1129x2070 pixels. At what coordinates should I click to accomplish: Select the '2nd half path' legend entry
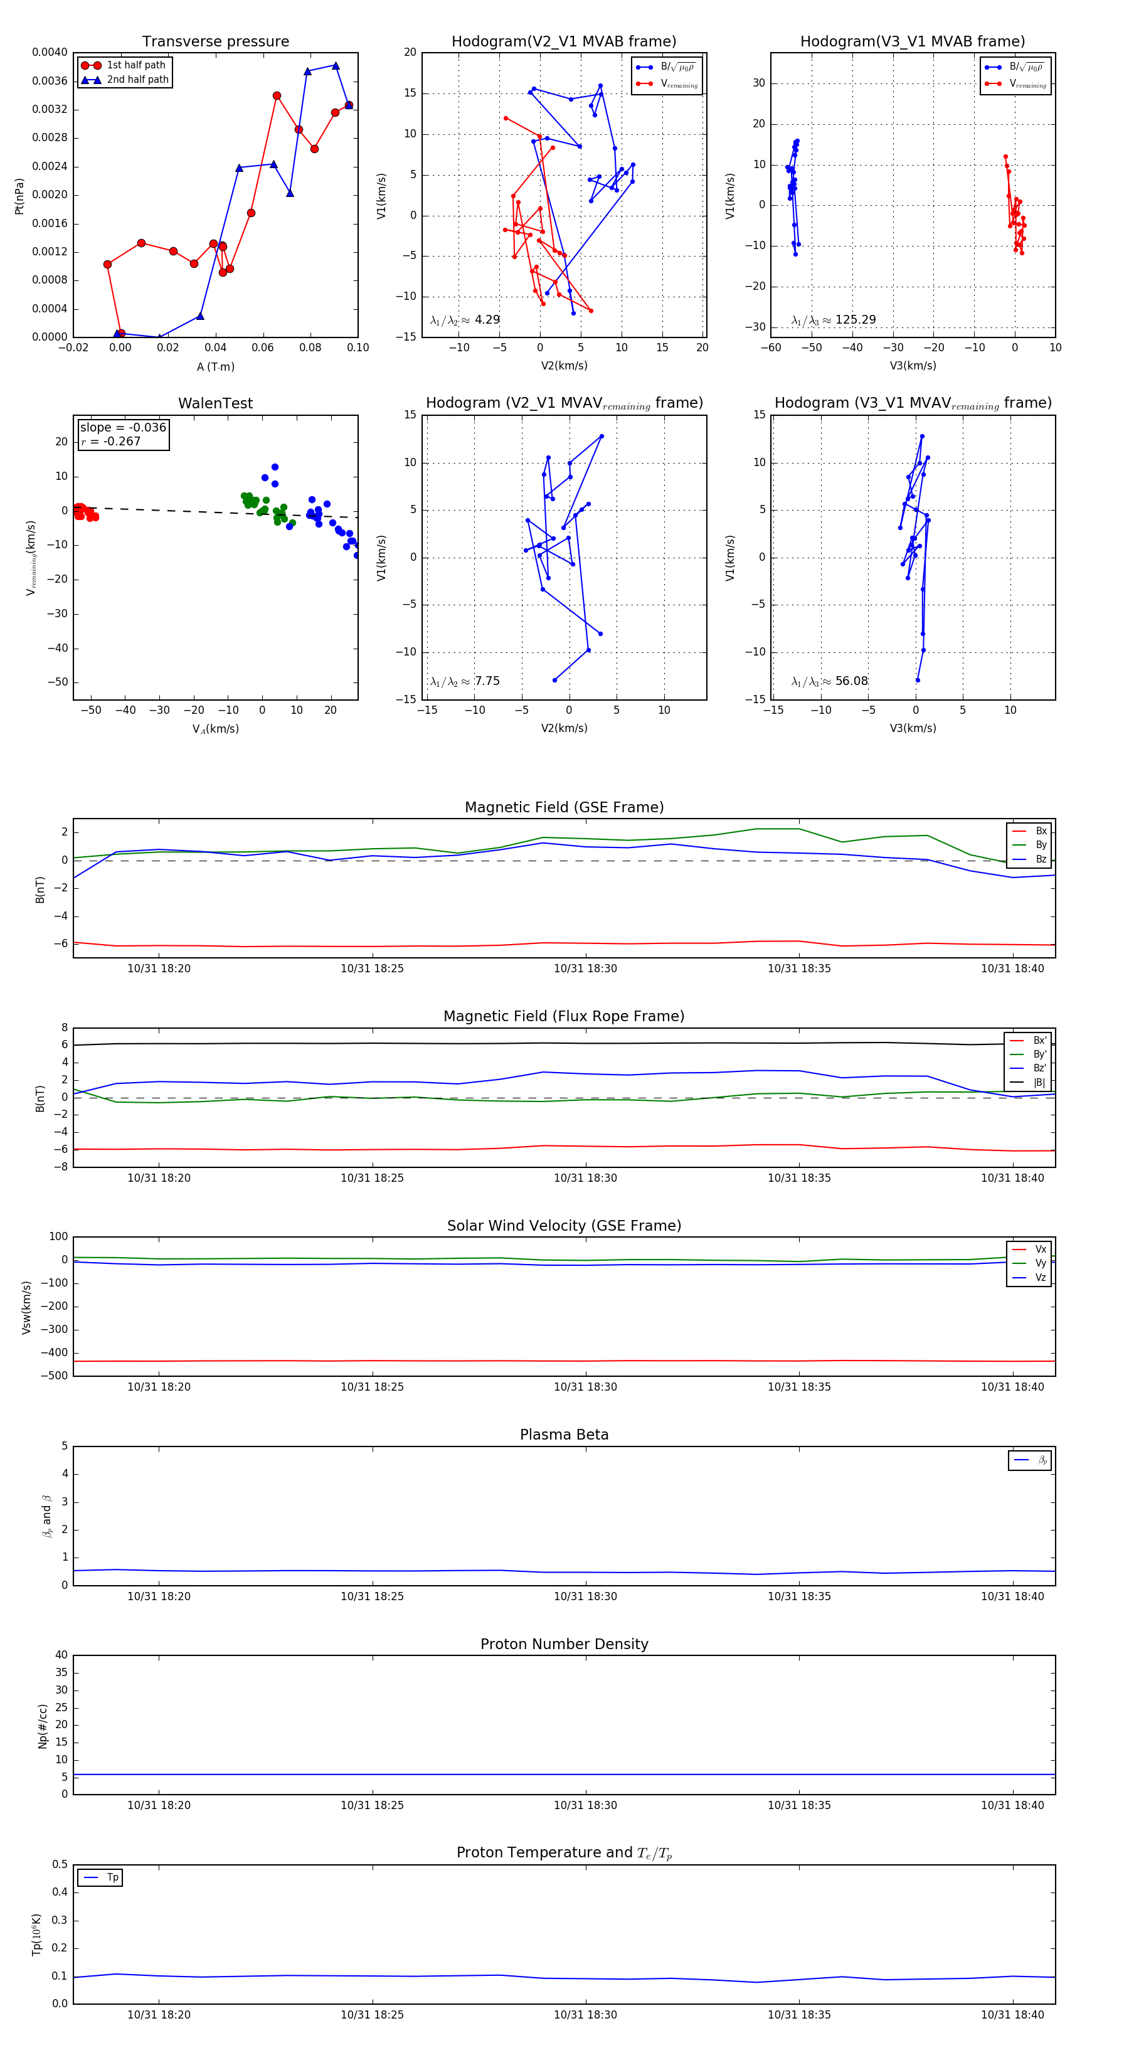[x=125, y=80]
